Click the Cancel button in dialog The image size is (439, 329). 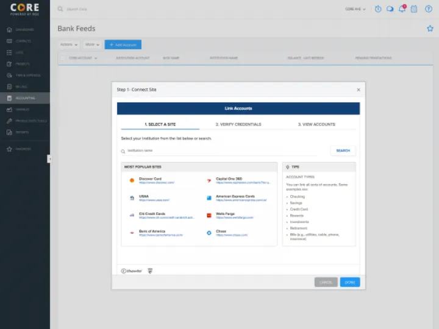[326, 282]
